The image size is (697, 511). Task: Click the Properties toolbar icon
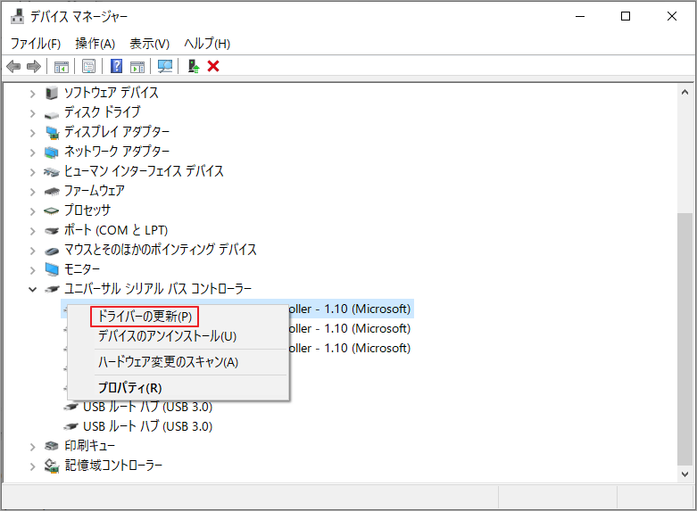[88, 67]
